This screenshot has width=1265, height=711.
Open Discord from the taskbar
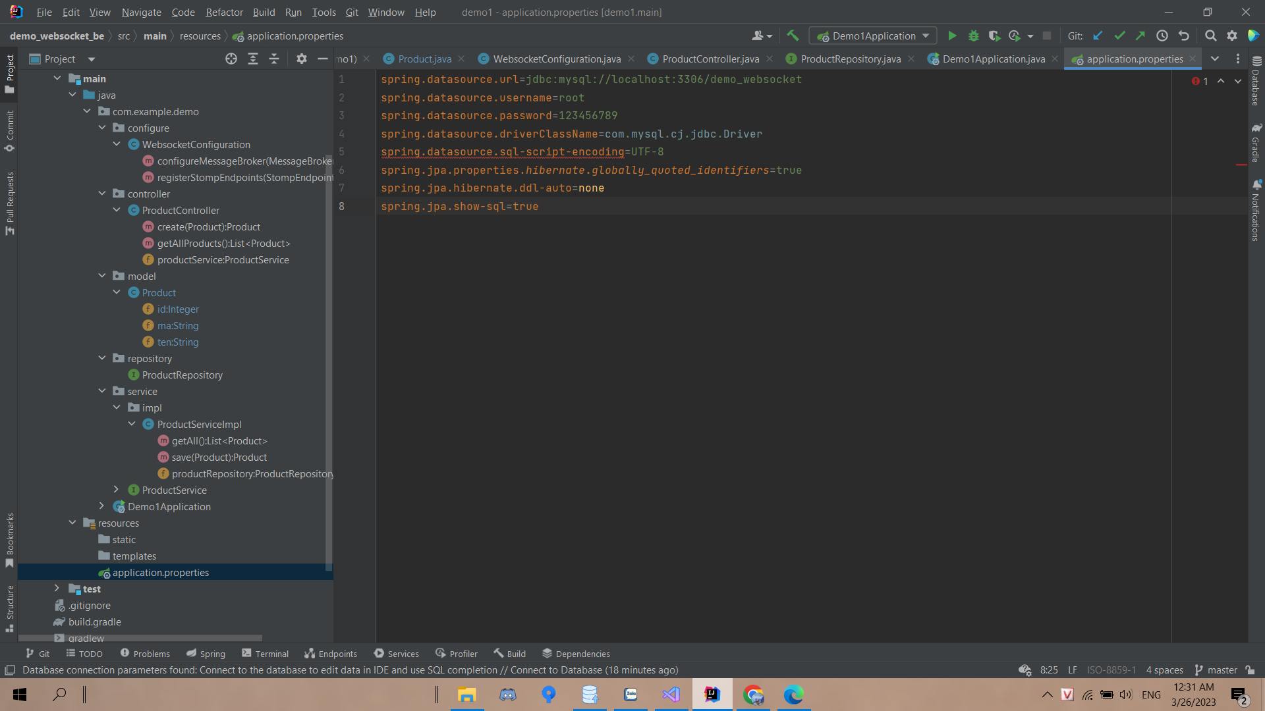(507, 695)
